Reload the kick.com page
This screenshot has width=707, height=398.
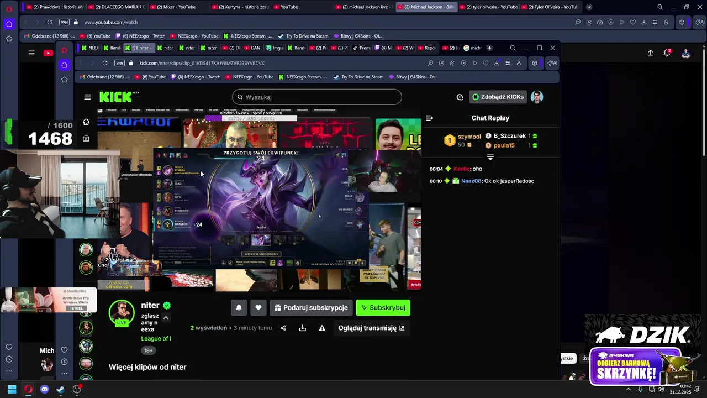[104, 63]
